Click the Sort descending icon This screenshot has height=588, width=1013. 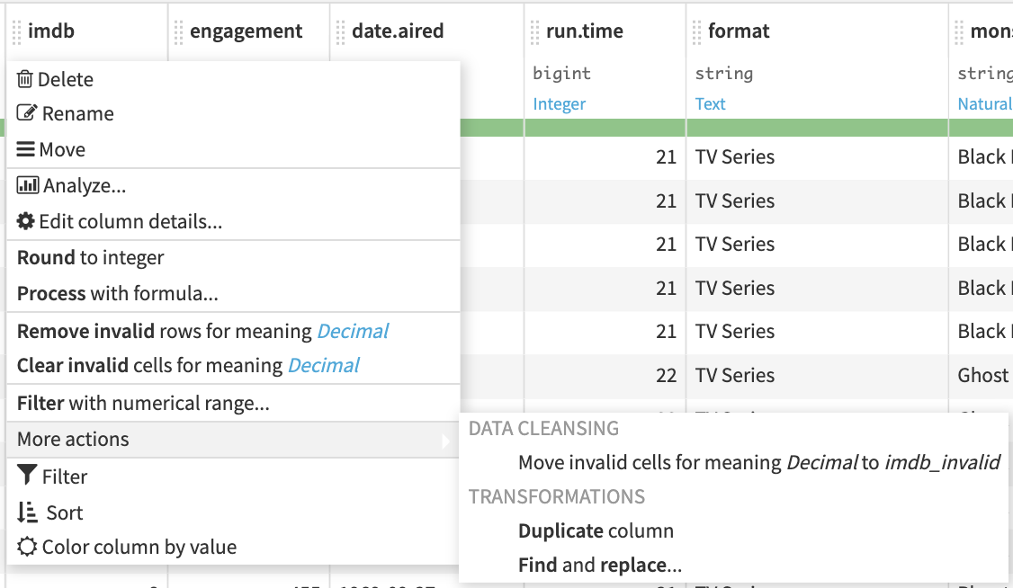[27, 512]
